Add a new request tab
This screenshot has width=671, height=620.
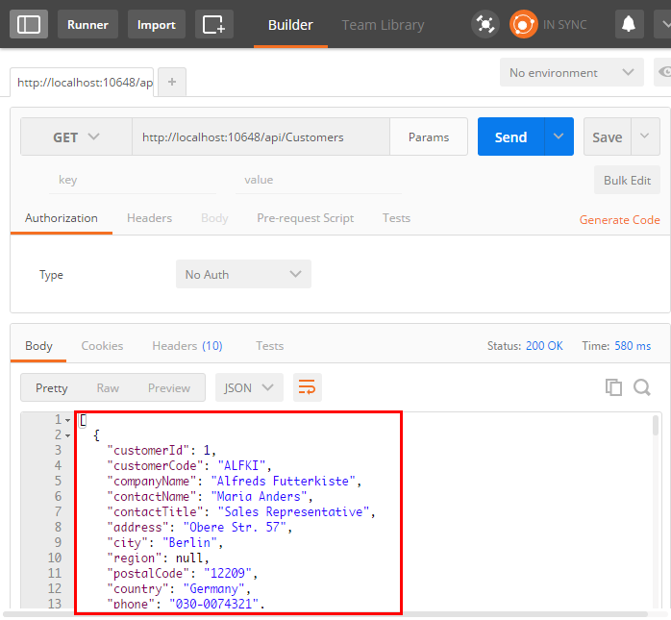pyautogui.click(x=172, y=82)
